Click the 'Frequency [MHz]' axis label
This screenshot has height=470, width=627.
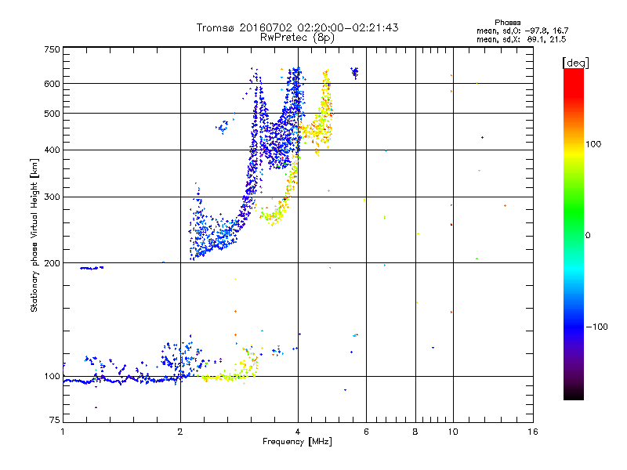(x=297, y=442)
